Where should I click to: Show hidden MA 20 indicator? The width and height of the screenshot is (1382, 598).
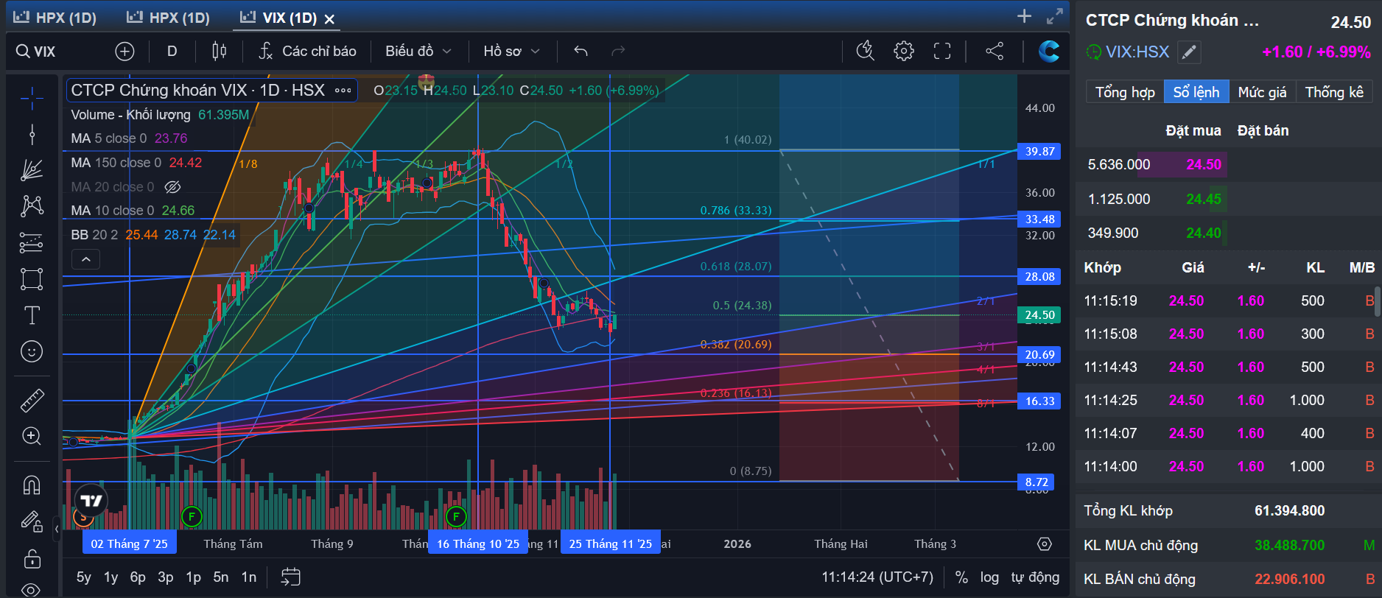pyautogui.click(x=172, y=187)
